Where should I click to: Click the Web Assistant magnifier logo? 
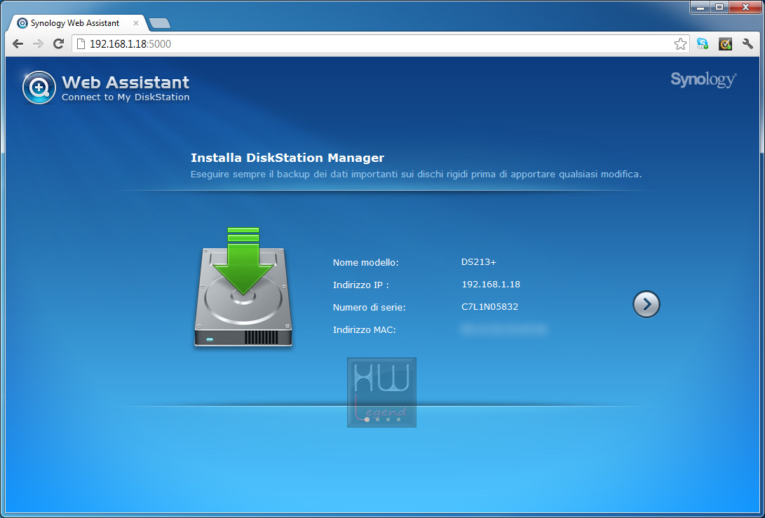[x=39, y=88]
